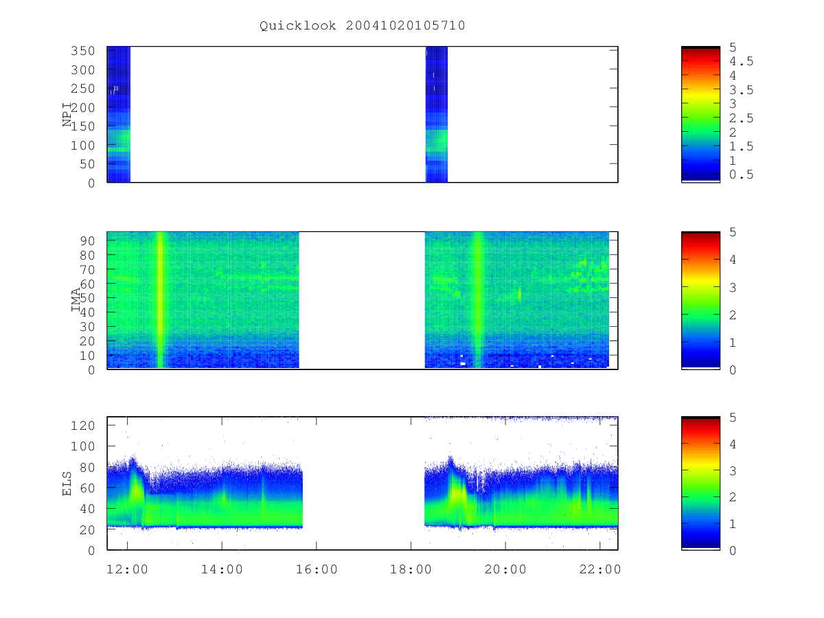Click the second NPI data strip after 18:00
This screenshot has width=824, height=618.
437,115
